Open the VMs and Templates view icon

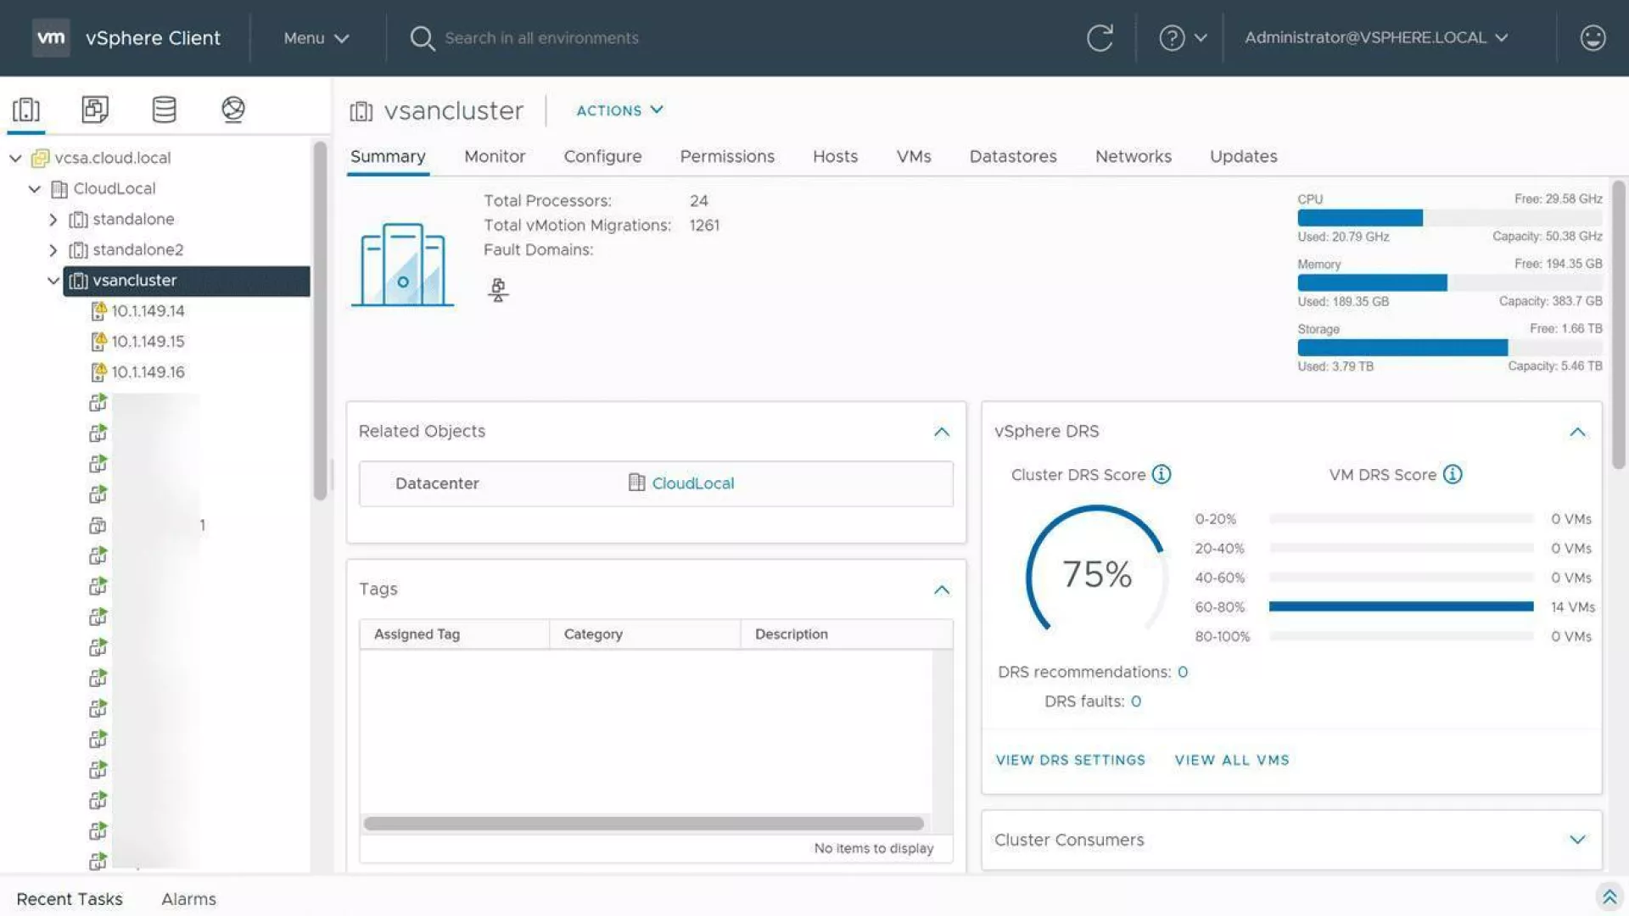tap(95, 109)
